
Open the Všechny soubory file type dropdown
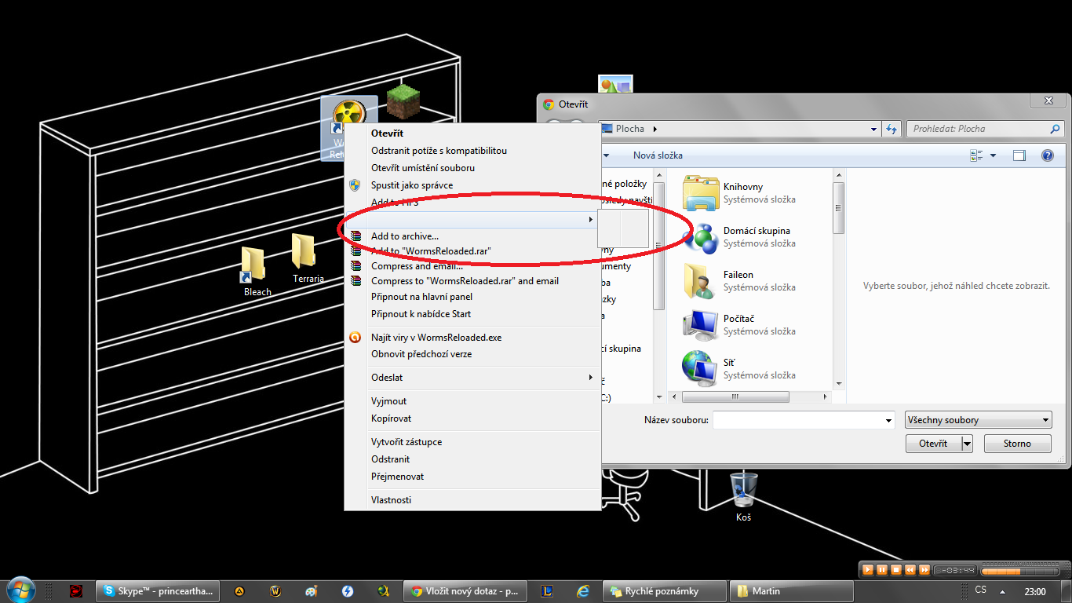coord(978,420)
